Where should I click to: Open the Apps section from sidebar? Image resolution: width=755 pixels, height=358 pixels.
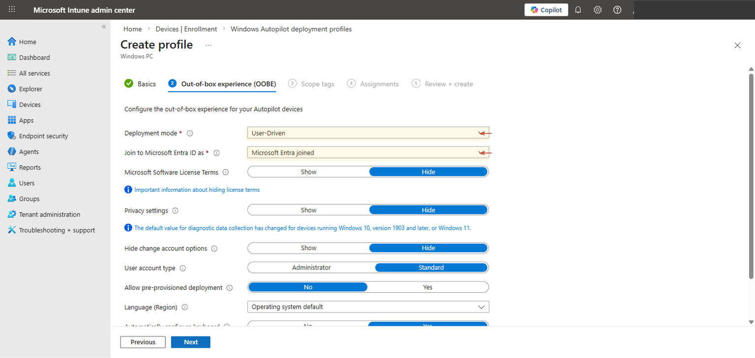tap(26, 120)
